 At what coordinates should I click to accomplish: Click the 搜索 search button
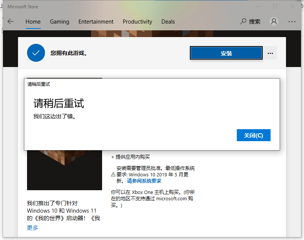[250, 21]
